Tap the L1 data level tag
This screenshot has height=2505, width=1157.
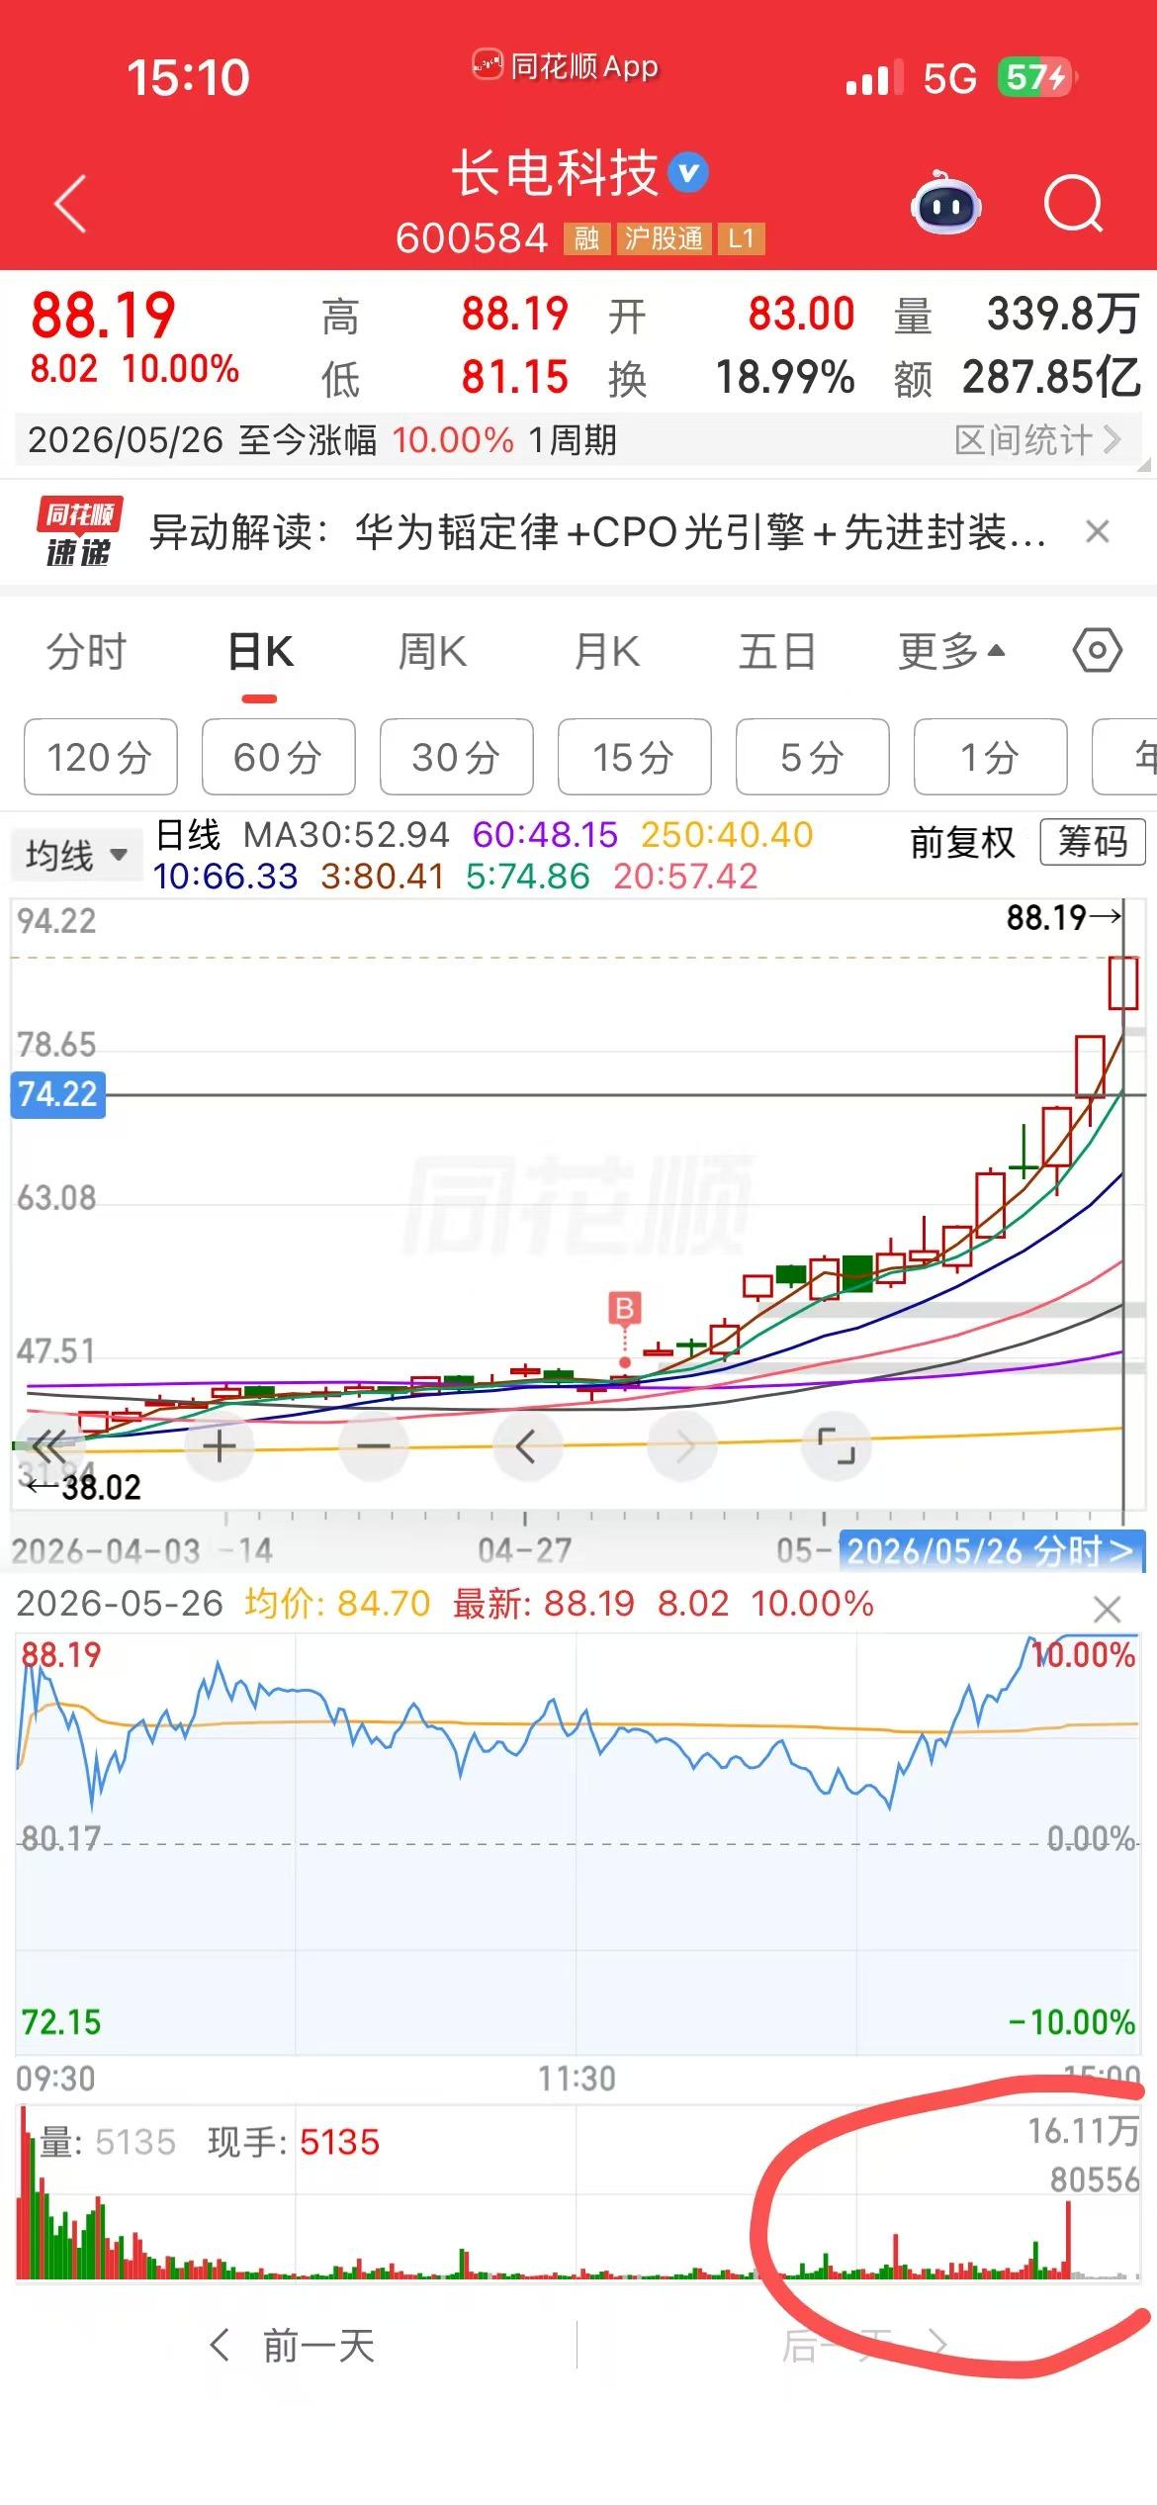point(741,238)
